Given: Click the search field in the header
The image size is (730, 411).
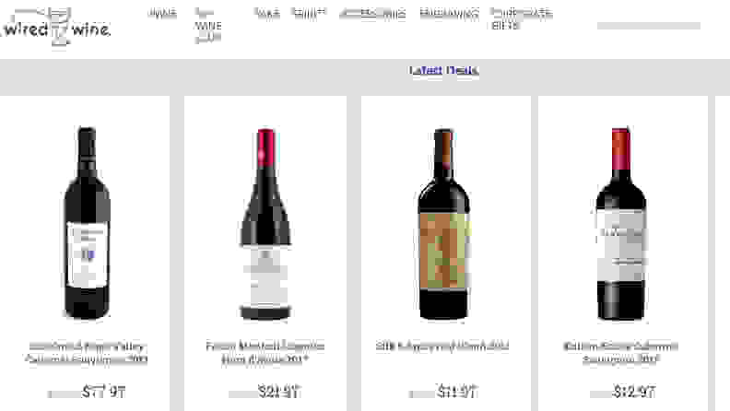Looking at the screenshot, I should tap(649, 26).
